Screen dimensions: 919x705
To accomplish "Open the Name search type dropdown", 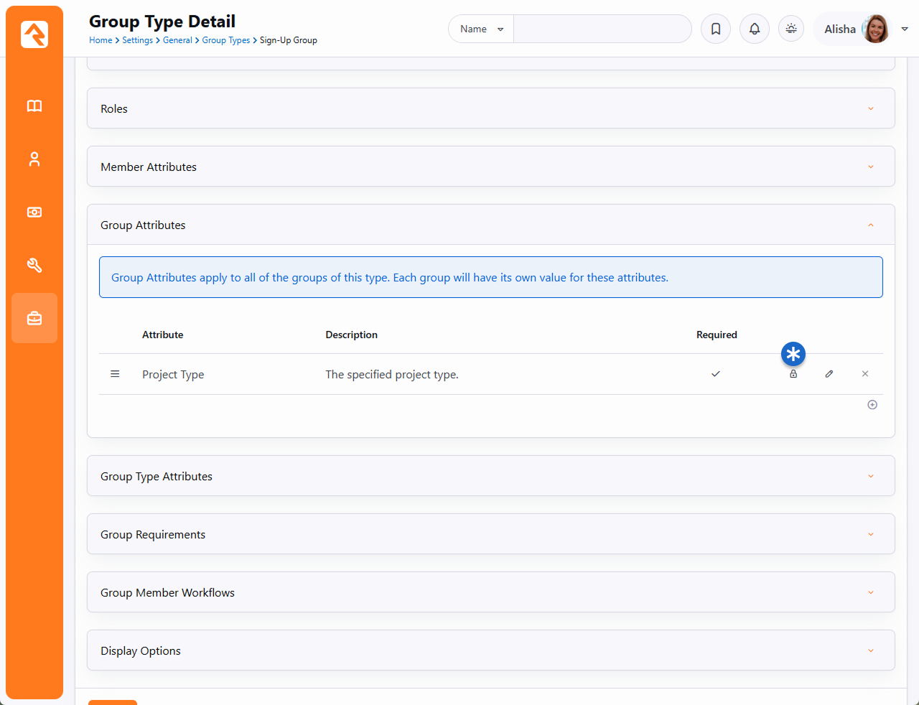I will (x=481, y=29).
